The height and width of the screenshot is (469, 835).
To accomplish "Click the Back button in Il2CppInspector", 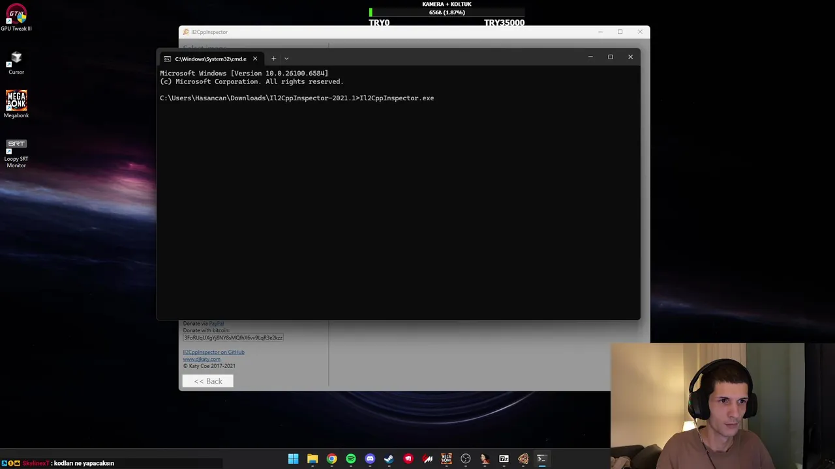I will (207, 381).
